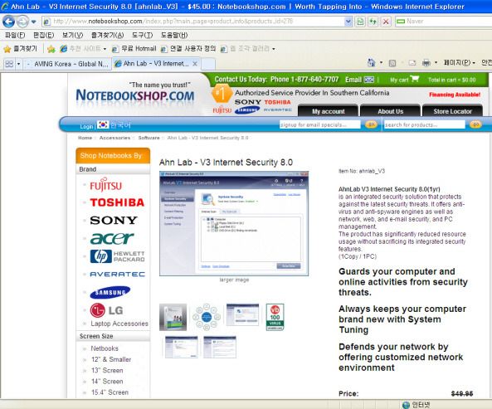Click the search for products field
The image size is (492, 409).
[425, 124]
